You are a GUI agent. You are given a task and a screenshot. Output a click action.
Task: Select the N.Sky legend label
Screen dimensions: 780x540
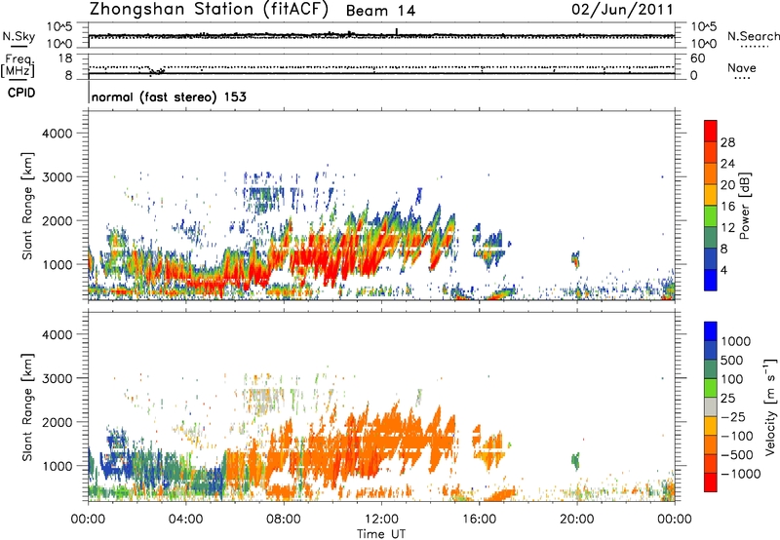pyautogui.click(x=19, y=36)
